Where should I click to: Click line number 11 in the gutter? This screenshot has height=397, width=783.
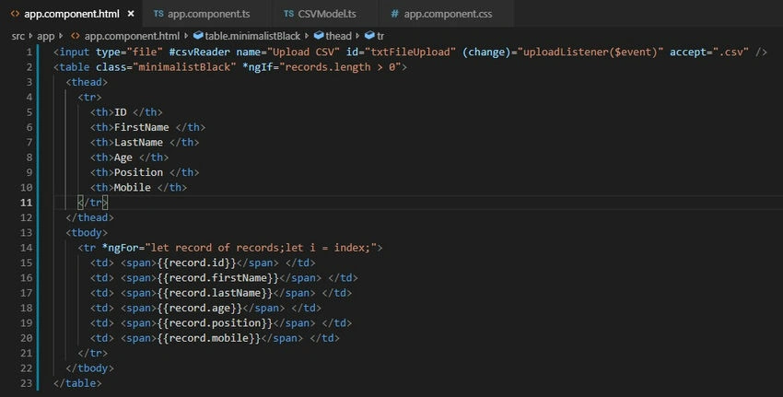[x=26, y=203]
